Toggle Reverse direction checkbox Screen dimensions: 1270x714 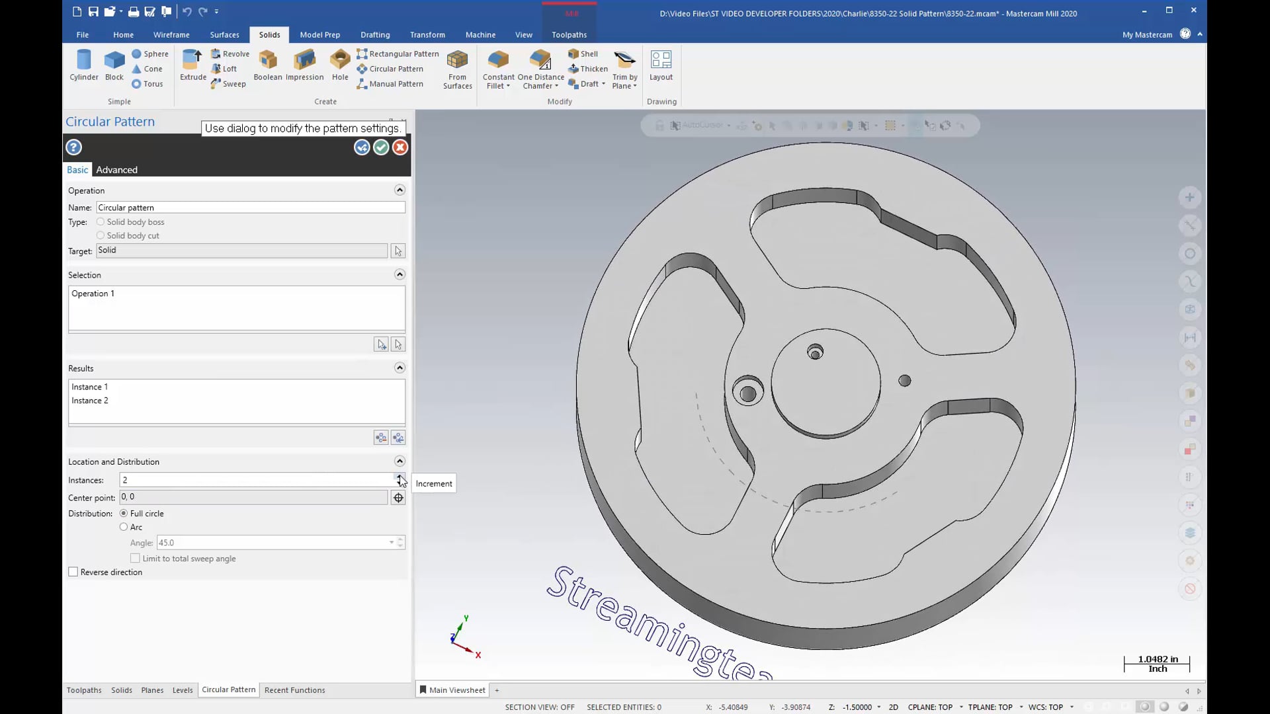coord(72,571)
